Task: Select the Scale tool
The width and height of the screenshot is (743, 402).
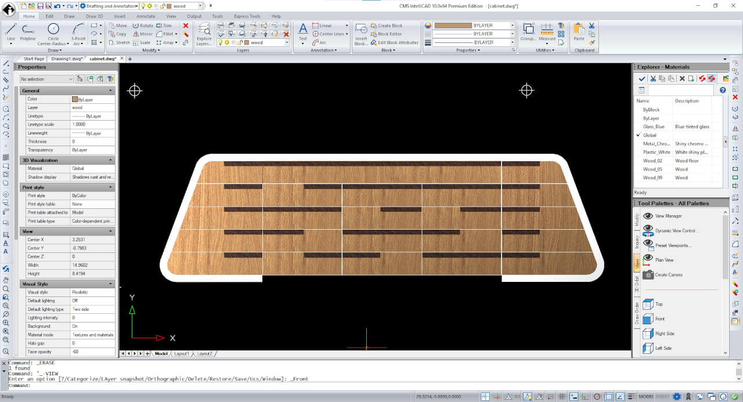Action: [141, 42]
